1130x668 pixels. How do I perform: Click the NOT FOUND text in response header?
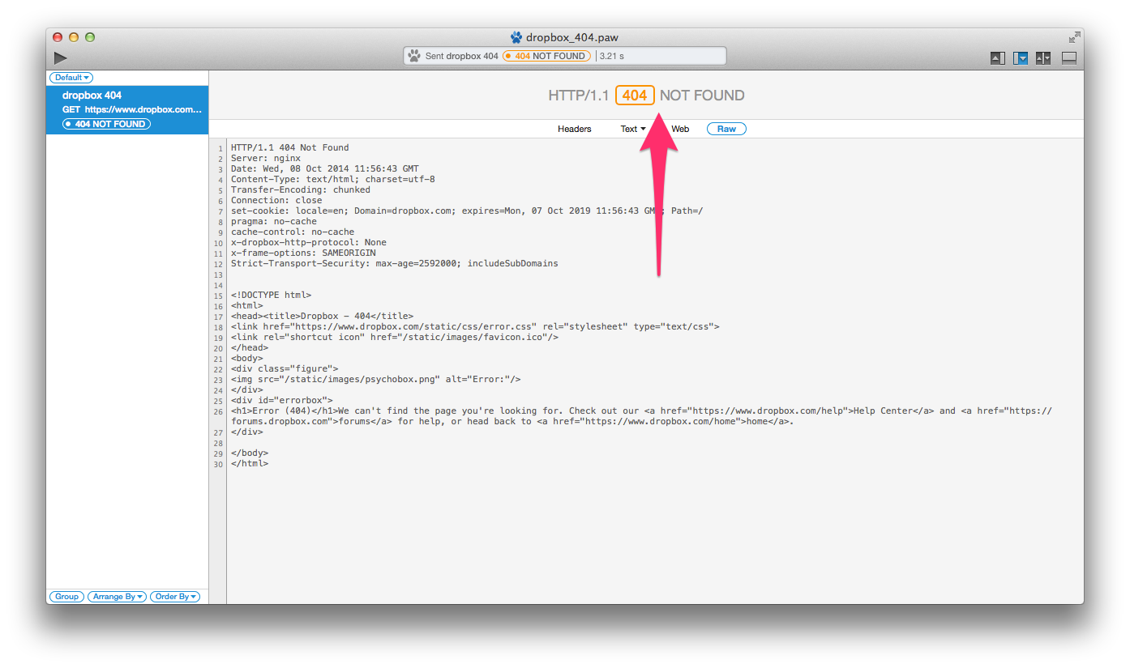pyautogui.click(x=702, y=96)
